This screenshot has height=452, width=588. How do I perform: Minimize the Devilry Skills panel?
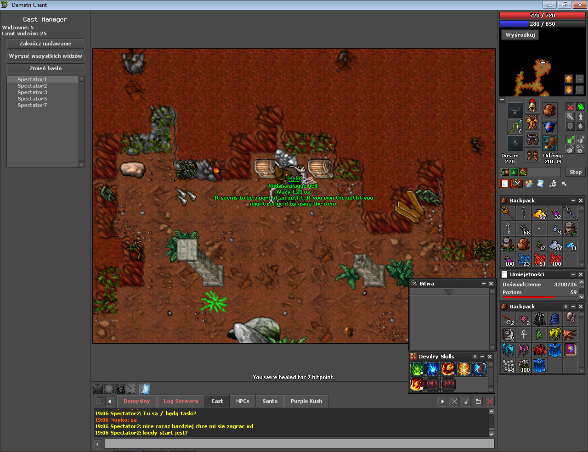point(482,357)
